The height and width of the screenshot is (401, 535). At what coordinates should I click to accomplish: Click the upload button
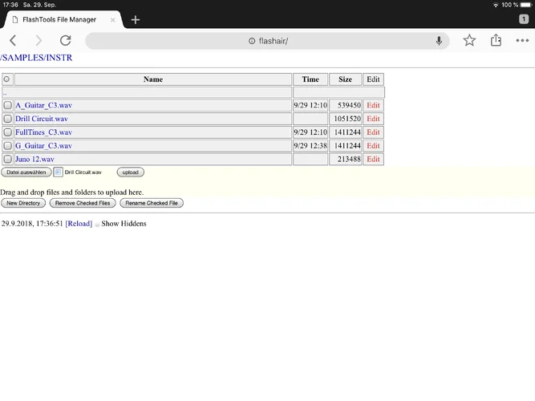130,172
